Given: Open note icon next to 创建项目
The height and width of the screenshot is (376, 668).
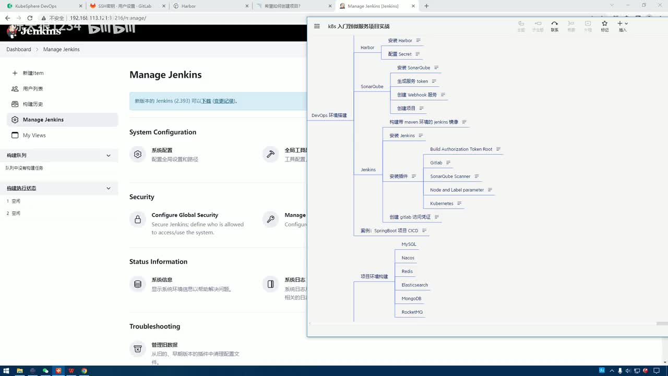Looking at the screenshot, I should (x=421, y=108).
